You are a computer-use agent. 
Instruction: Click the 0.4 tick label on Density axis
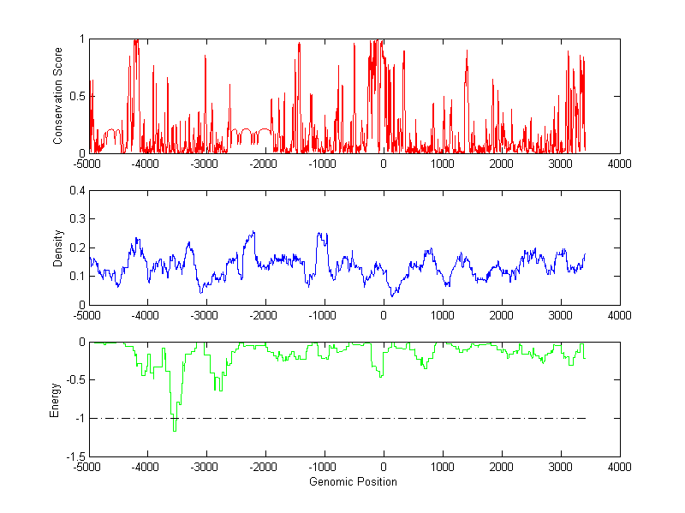pos(74,191)
